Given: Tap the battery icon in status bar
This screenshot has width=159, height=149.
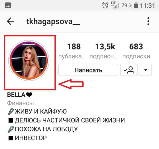Looking at the screenshot, I should coord(136,5).
